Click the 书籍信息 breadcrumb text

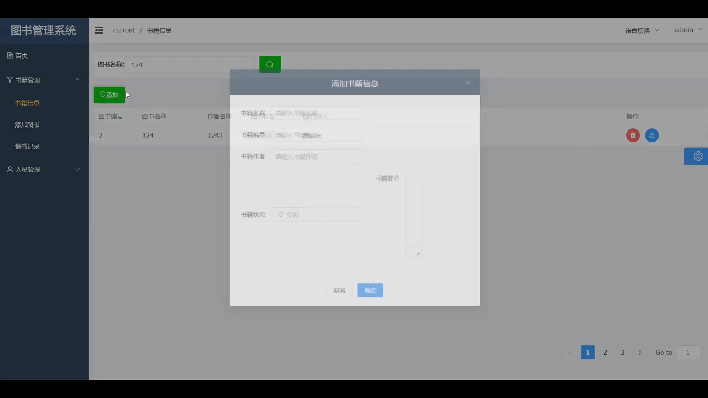tap(159, 30)
